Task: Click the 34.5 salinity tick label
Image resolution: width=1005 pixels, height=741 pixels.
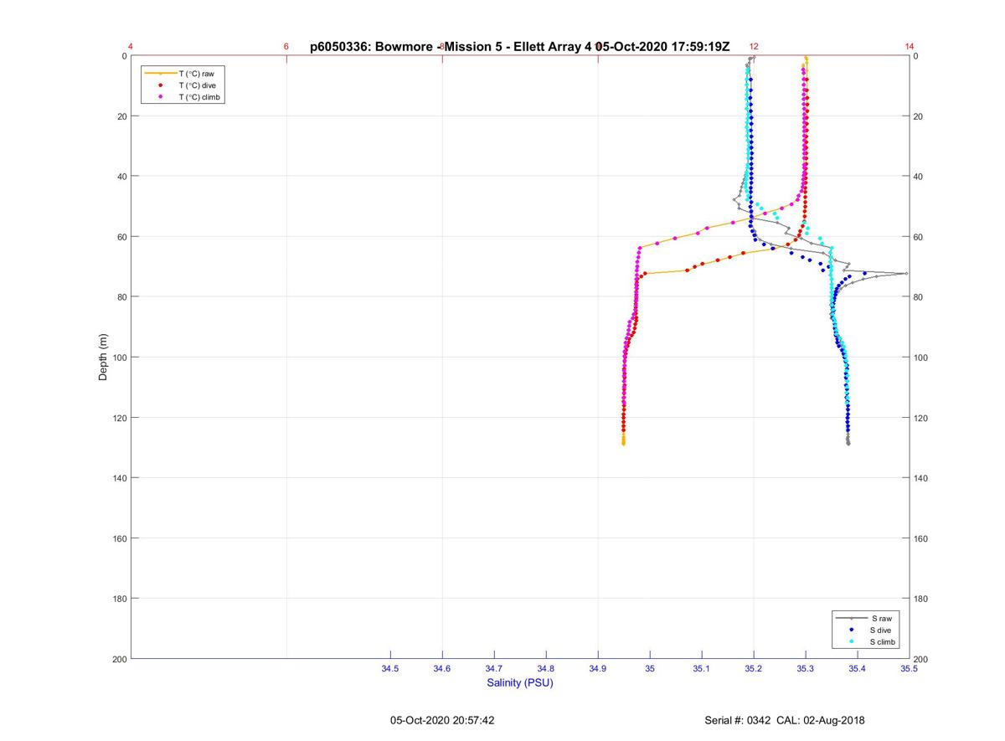Action: 390,668
